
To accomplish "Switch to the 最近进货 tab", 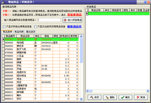I will (x=31, y=32).
